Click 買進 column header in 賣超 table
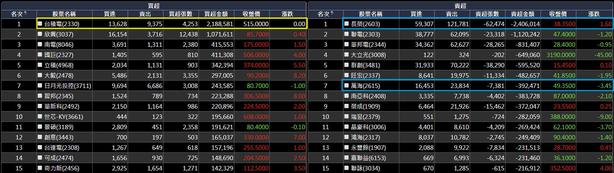Screen dimensions: 614x173 [417, 14]
